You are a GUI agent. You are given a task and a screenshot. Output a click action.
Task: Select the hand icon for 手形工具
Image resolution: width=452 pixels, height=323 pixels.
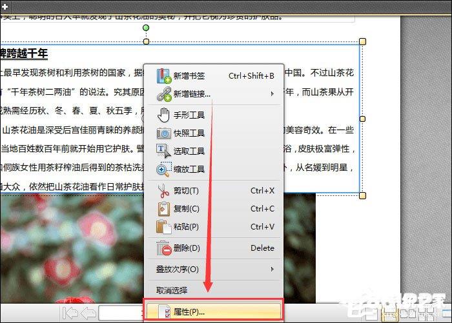(163, 115)
